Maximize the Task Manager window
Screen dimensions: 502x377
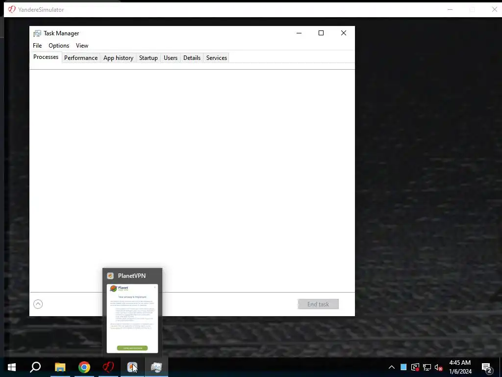pos(321,33)
